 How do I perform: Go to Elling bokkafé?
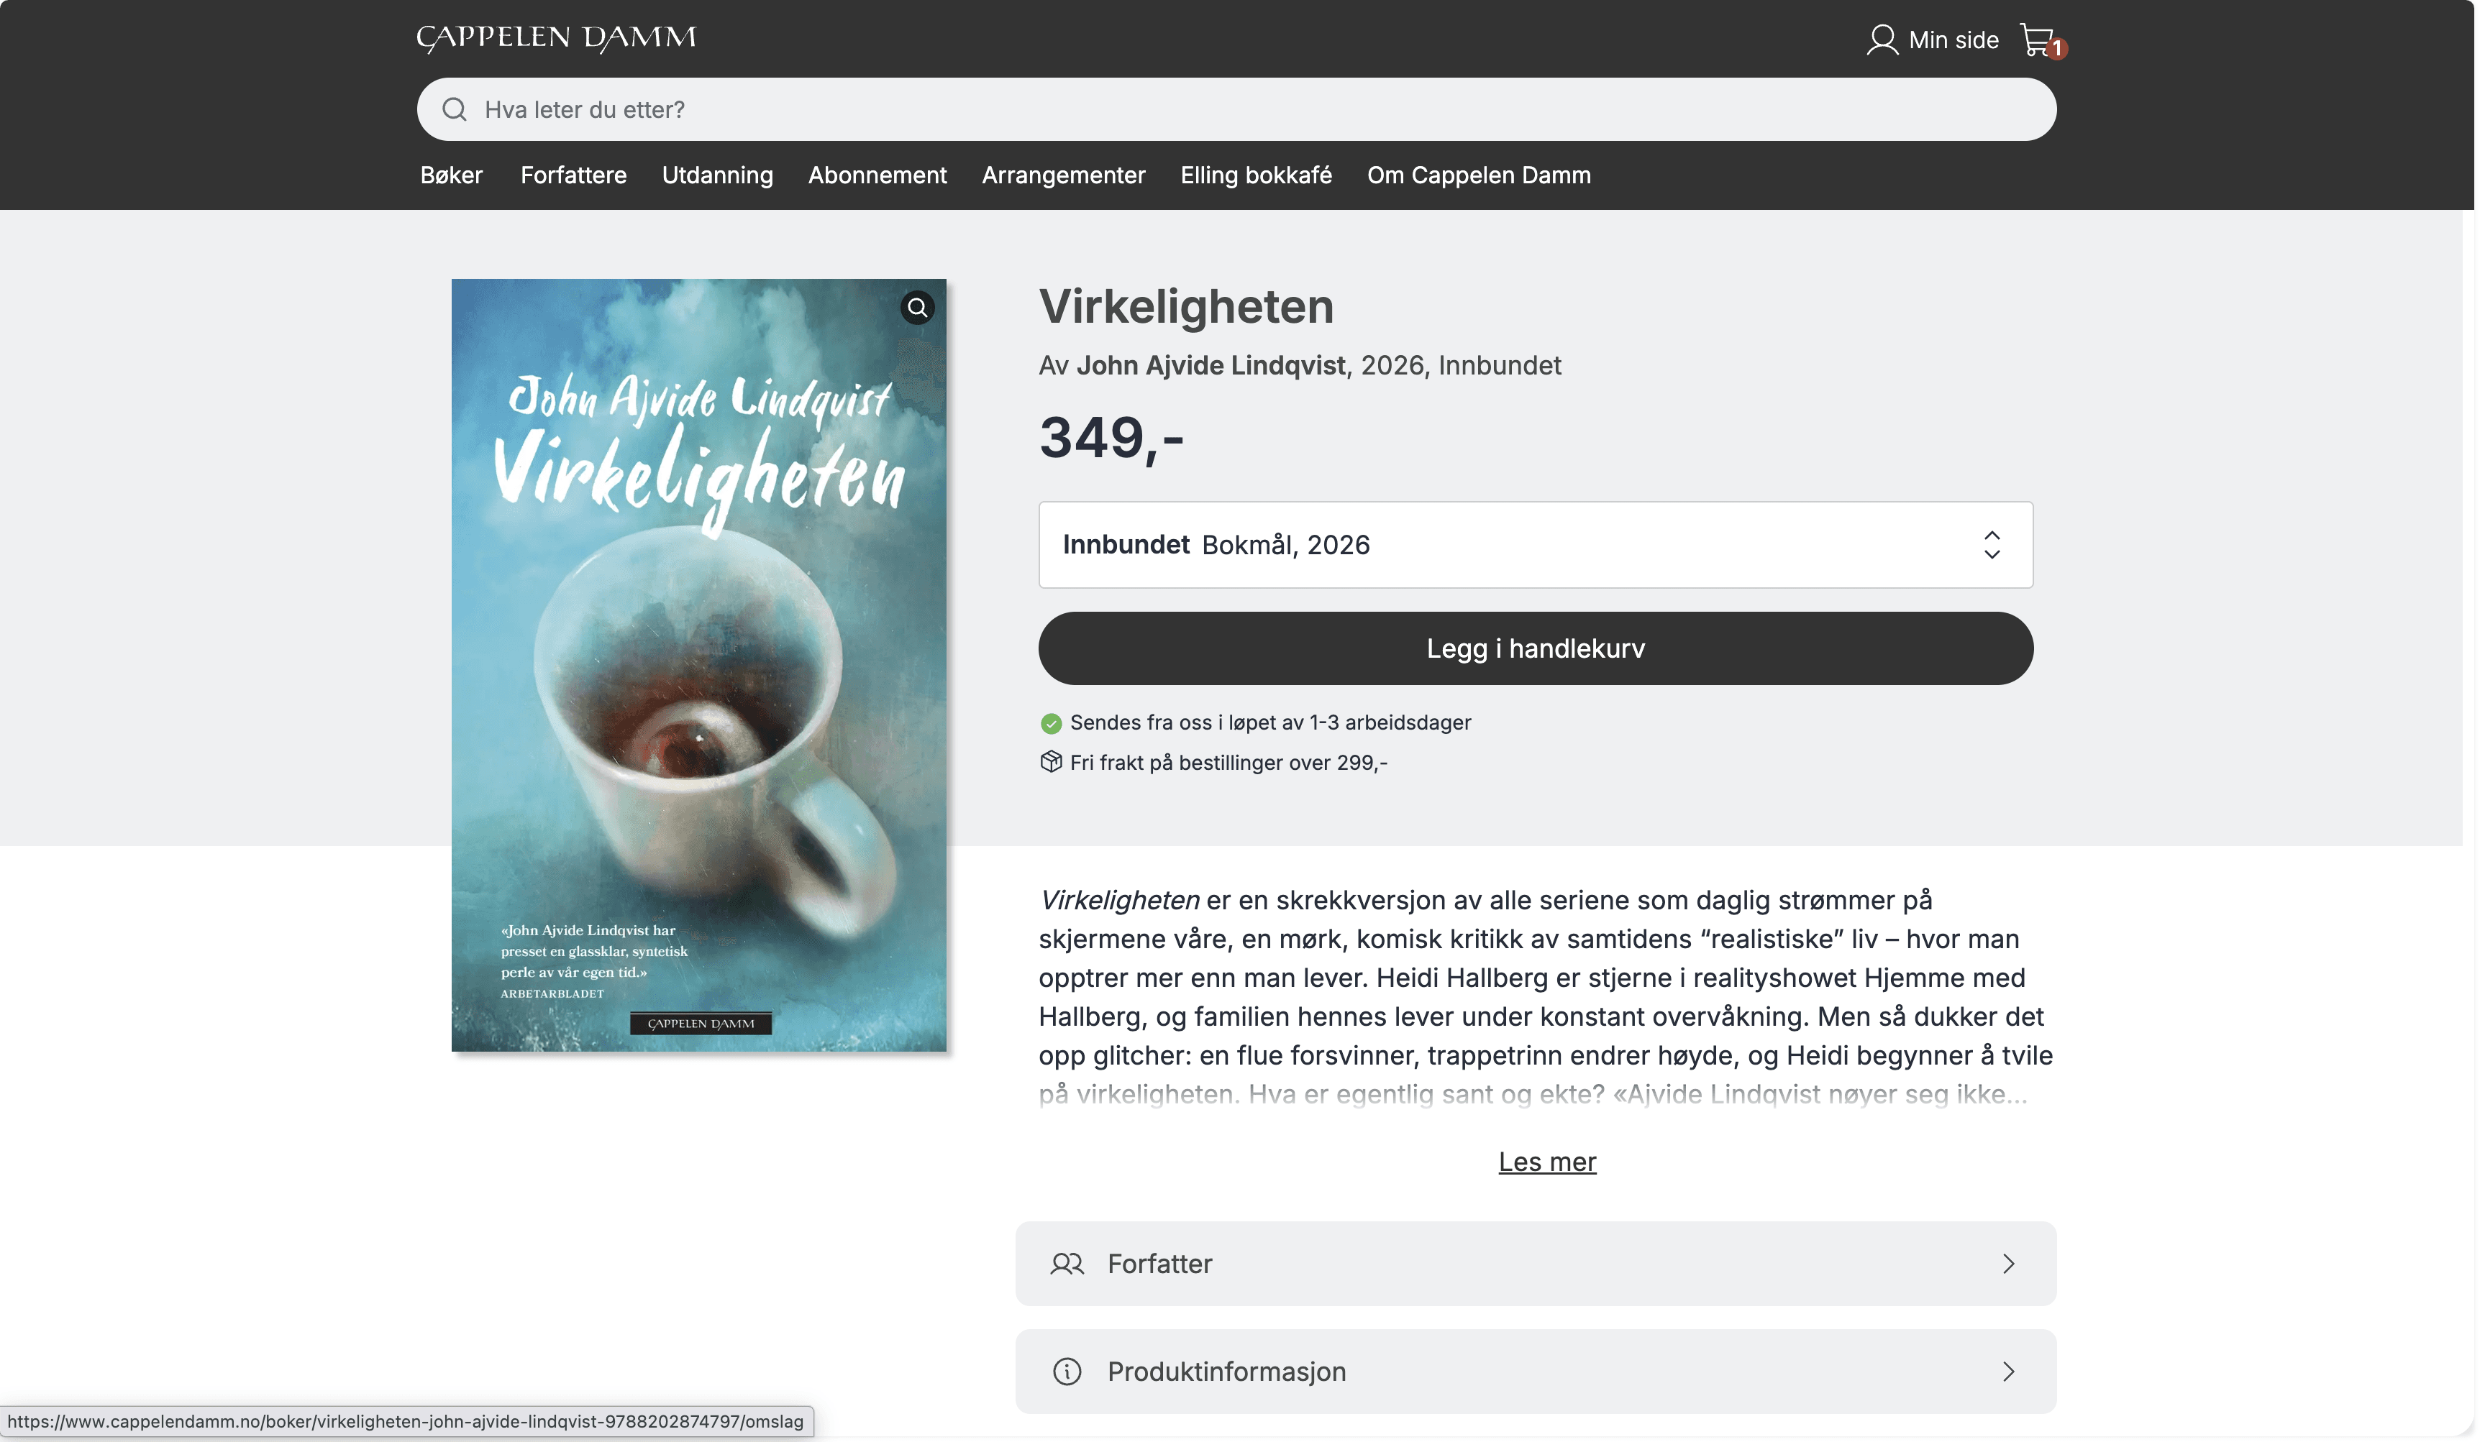(x=1256, y=175)
